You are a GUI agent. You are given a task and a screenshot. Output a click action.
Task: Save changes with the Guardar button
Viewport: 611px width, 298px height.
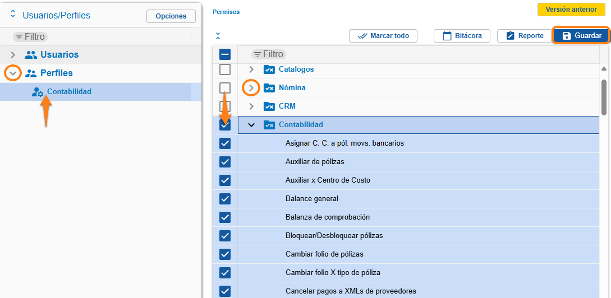582,36
